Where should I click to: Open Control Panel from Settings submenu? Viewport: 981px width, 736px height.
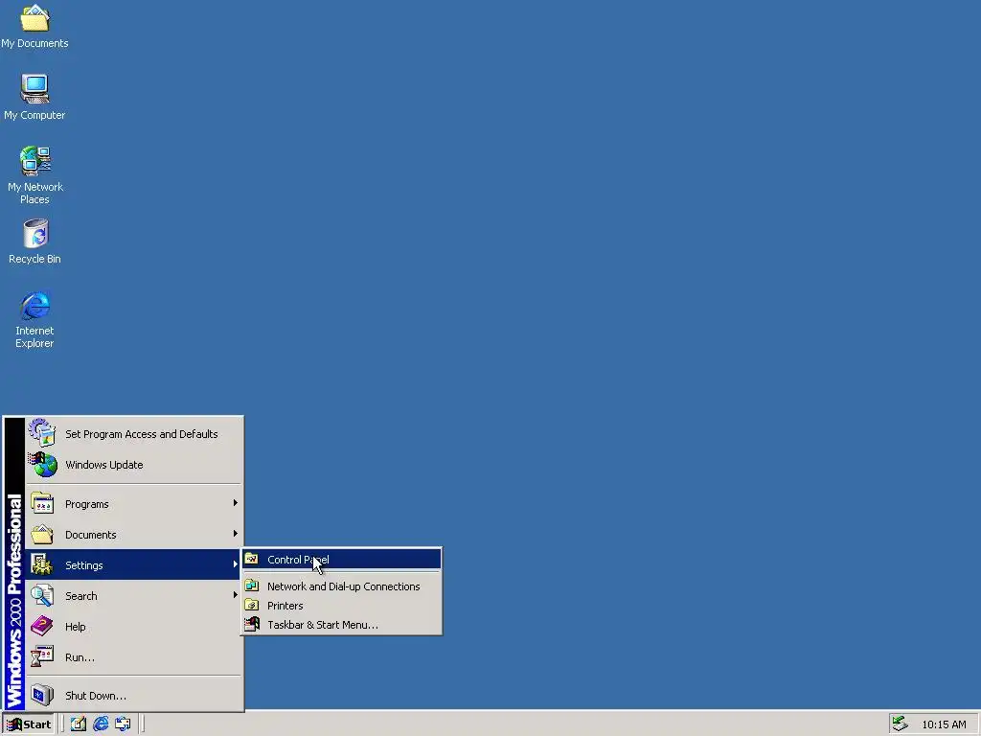point(342,559)
